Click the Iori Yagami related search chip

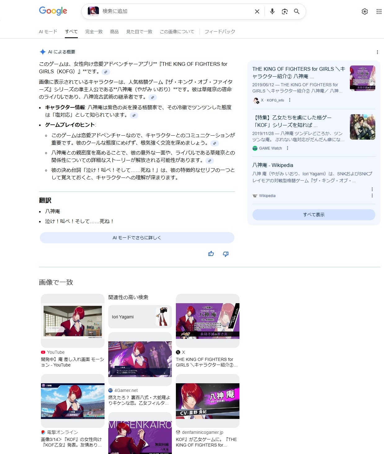[140, 317]
